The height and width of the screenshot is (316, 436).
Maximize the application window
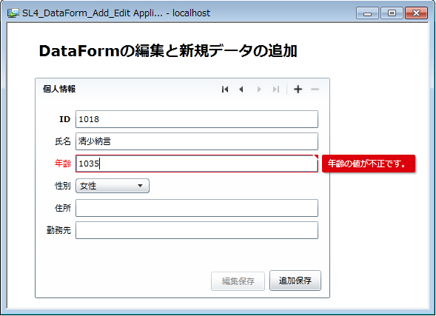[392, 13]
